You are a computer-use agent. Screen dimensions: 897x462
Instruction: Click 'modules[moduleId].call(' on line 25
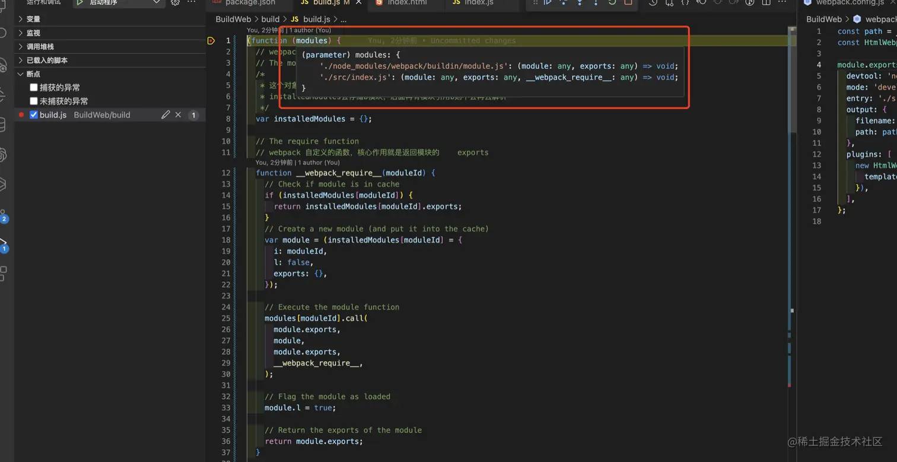tap(316, 318)
